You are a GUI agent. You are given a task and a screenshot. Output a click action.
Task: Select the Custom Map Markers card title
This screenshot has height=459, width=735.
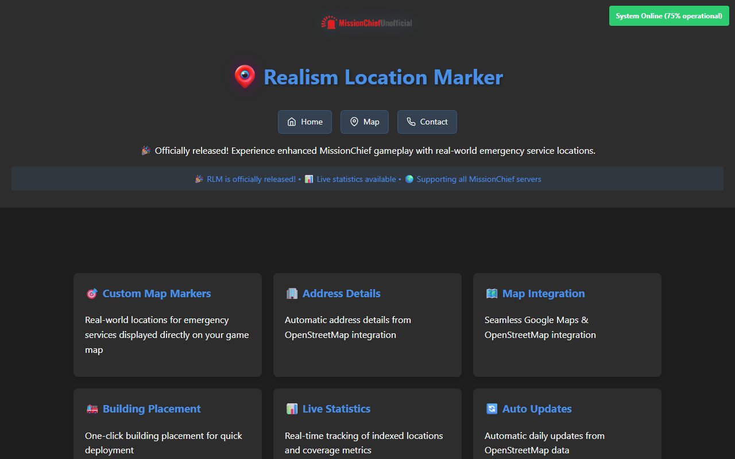[157, 293]
